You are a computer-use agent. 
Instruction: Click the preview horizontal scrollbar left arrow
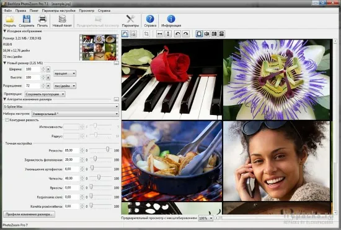coord(216,218)
